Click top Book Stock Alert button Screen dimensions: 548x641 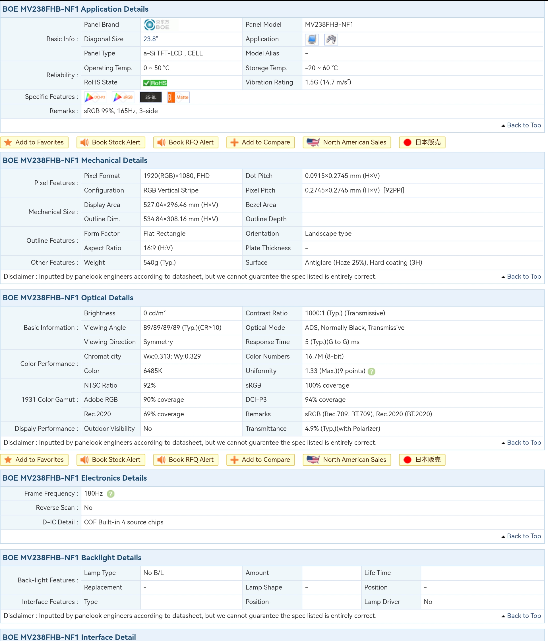111,142
